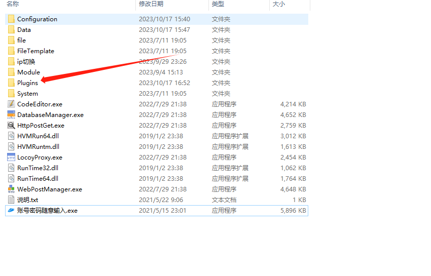Select the RunTime64.dll file name
Screen dimensions: 431x276
(x=38, y=178)
